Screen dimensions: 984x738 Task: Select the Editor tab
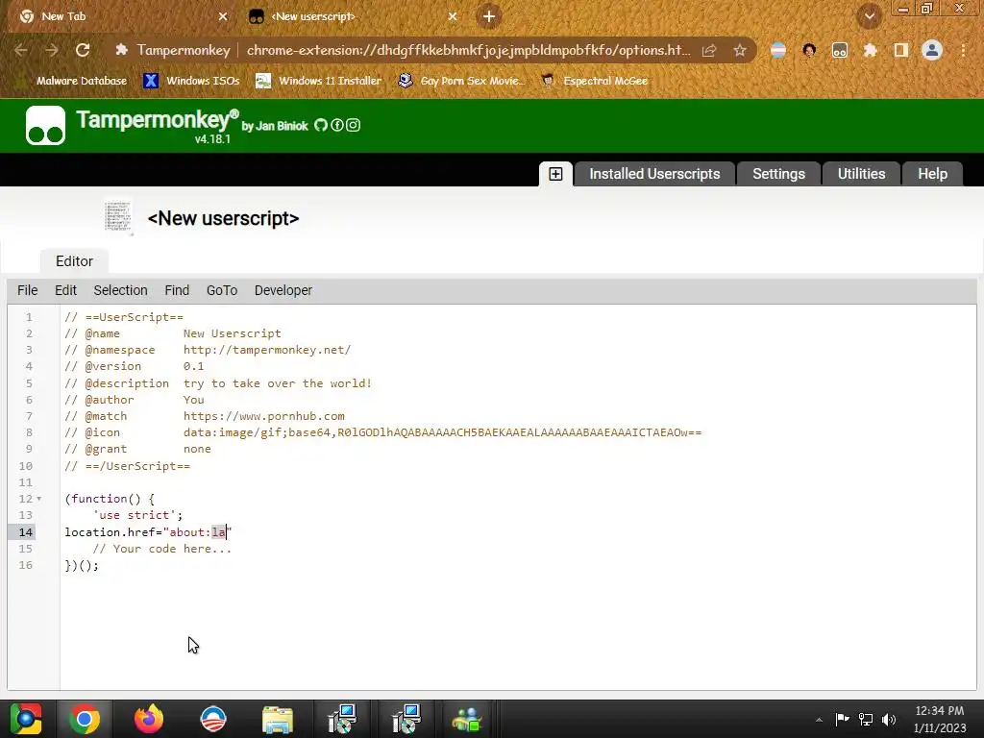point(74,261)
